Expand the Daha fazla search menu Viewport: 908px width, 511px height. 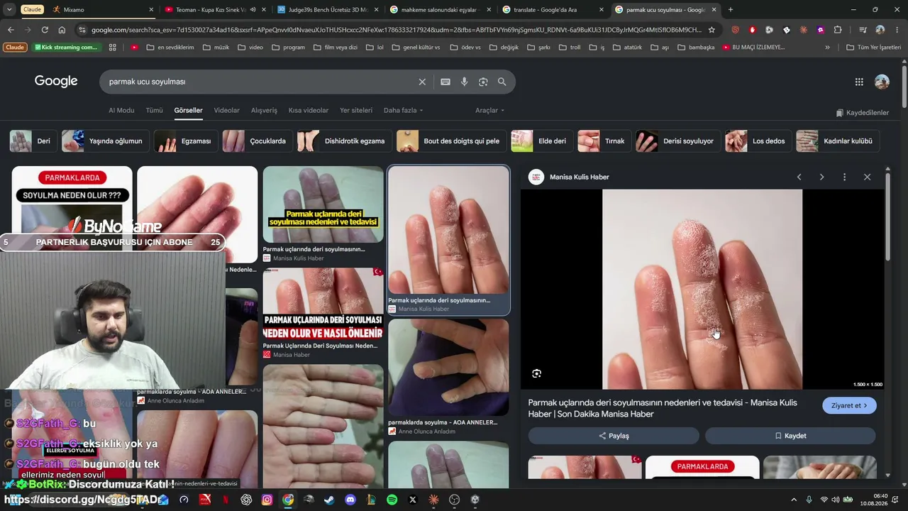tap(403, 111)
